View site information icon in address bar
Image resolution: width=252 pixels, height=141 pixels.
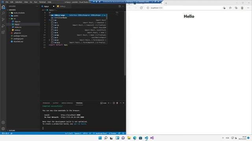tap(148, 8)
